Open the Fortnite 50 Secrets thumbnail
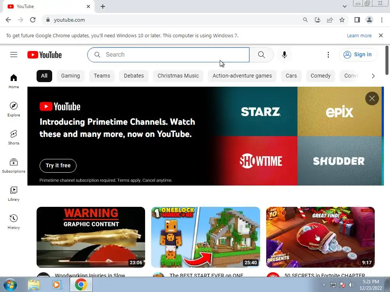Image resolution: width=390 pixels, height=292 pixels. click(320, 237)
